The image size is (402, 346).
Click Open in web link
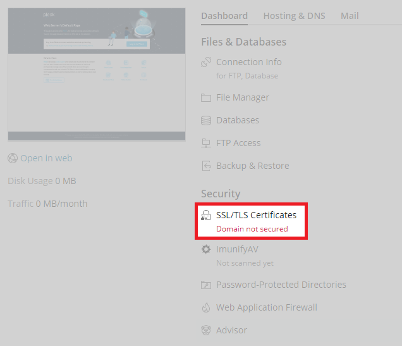point(46,158)
